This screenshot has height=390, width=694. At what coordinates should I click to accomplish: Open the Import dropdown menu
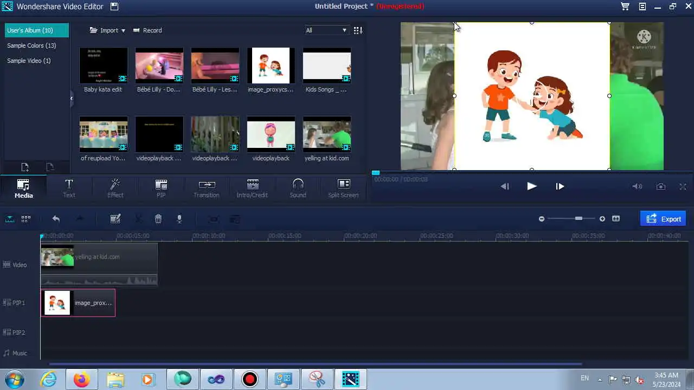107,30
